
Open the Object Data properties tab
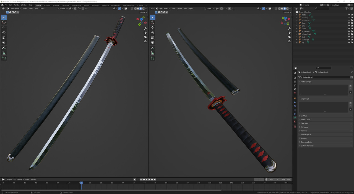coord(295,118)
